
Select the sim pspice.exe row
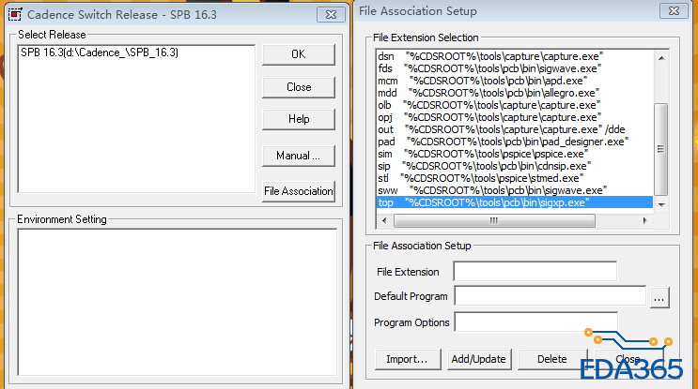[x=515, y=154]
